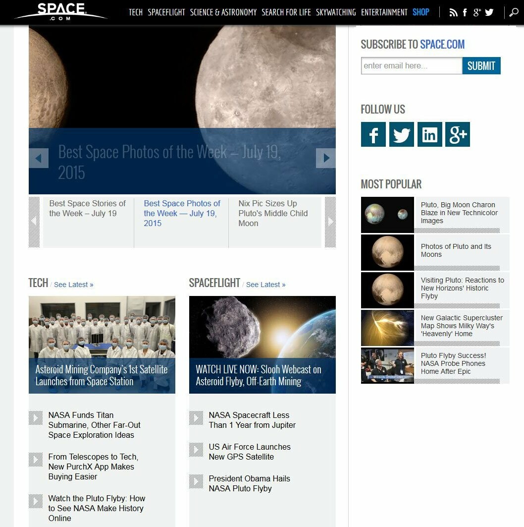Screen dimensions: 524x527
Task: Open Photos of Pluto and Its Moons text link
Action: click(x=456, y=250)
